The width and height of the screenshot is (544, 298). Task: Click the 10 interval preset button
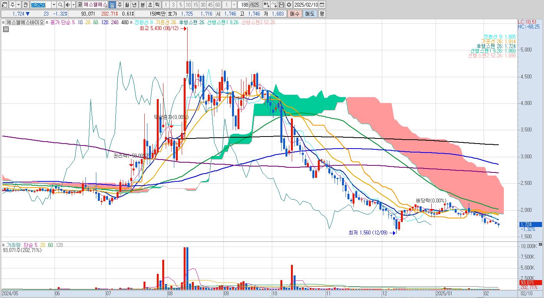pyautogui.click(x=188, y=5)
